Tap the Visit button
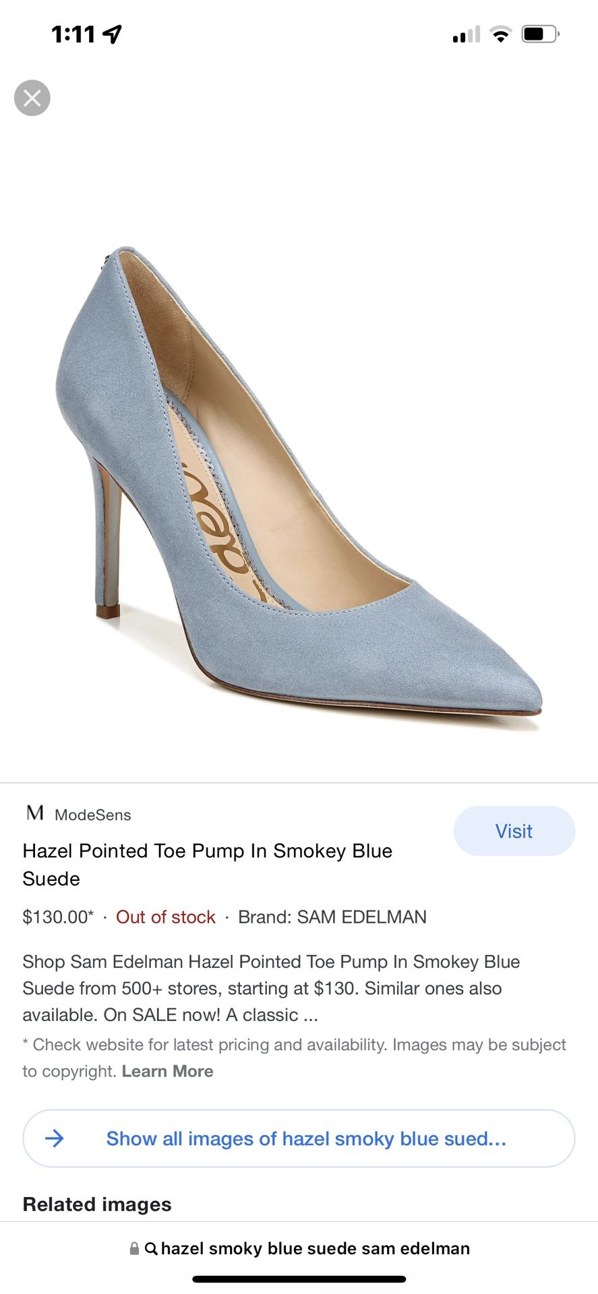Image resolution: width=598 pixels, height=1294 pixels. click(514, 831)
